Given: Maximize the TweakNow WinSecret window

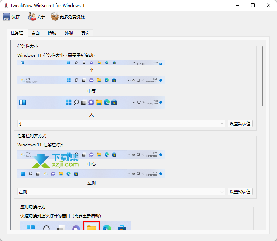Looking at the screenshot, I should pos(253,5).
